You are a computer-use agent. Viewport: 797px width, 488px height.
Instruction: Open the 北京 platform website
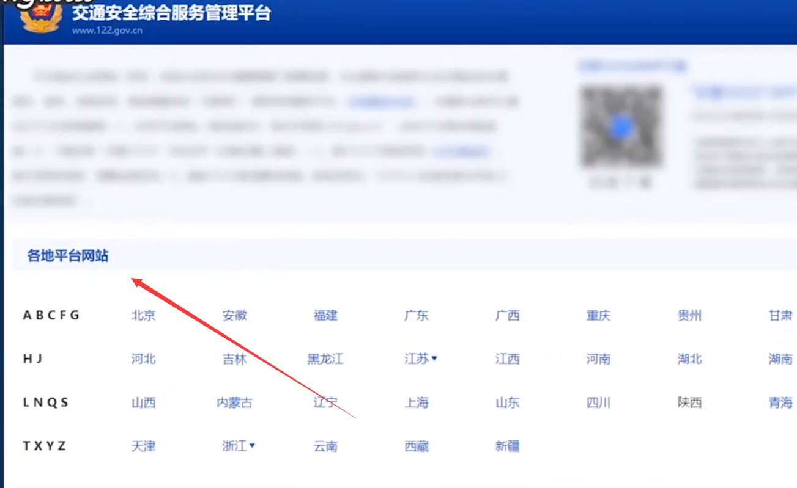(x=143, y=315)
